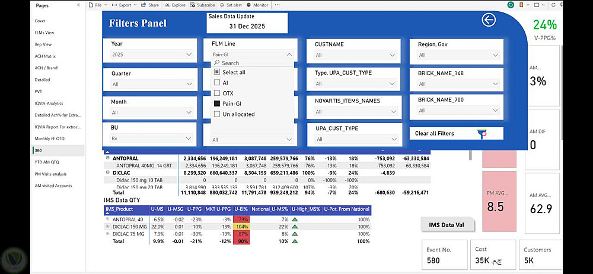Click Subscribe in the toolbar
Viewport: 593px width, 274px height.
[203, 5]
